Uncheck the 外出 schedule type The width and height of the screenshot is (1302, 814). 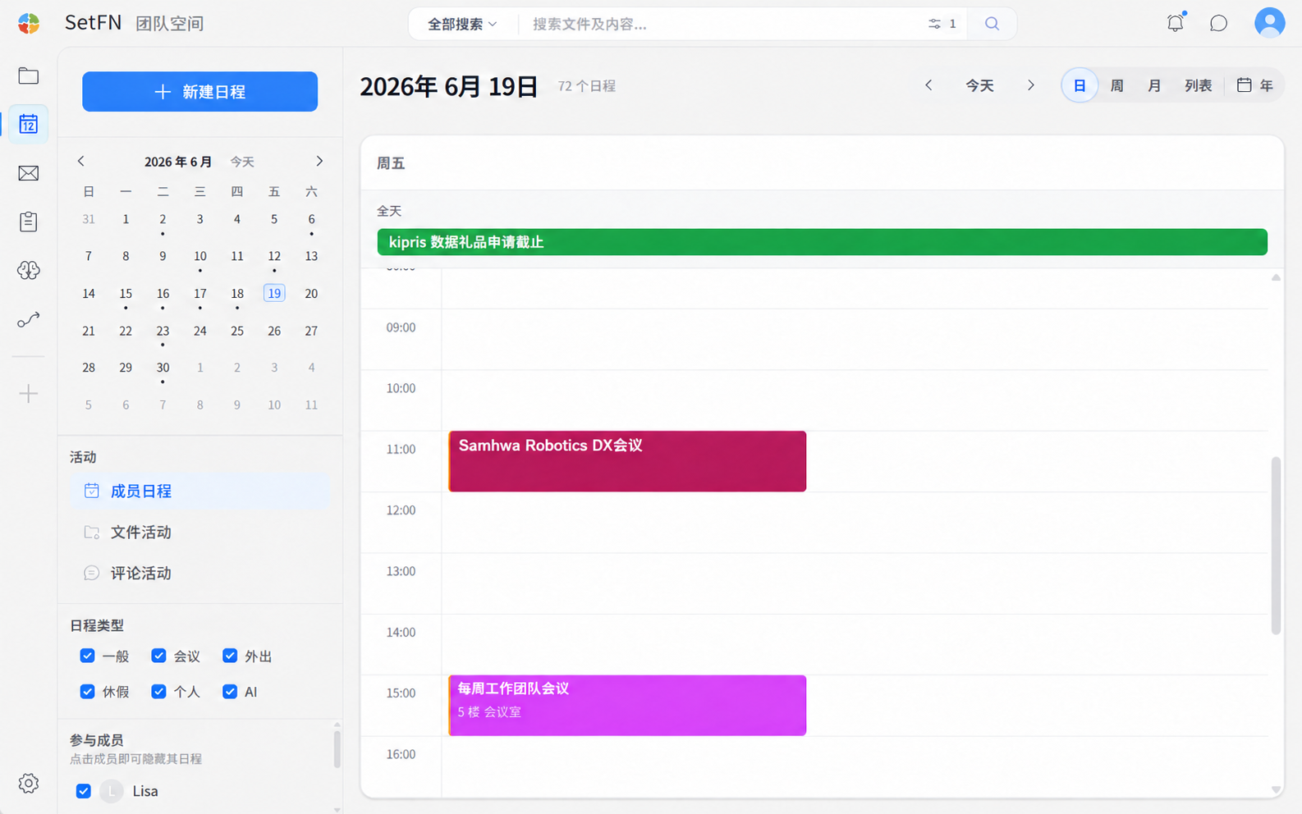click(230, 656)
